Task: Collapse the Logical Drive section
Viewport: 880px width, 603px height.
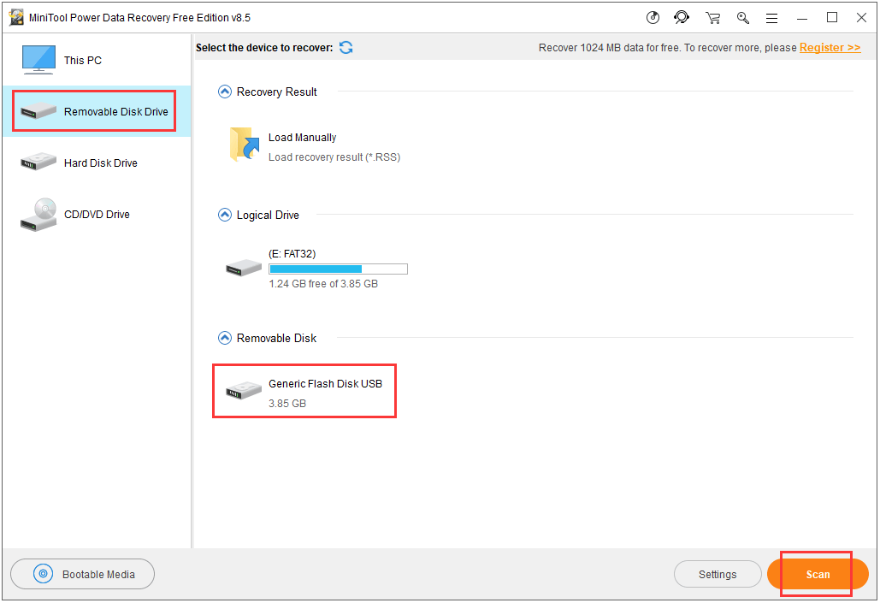Action: pyautogui.click(x=225, y=215)
